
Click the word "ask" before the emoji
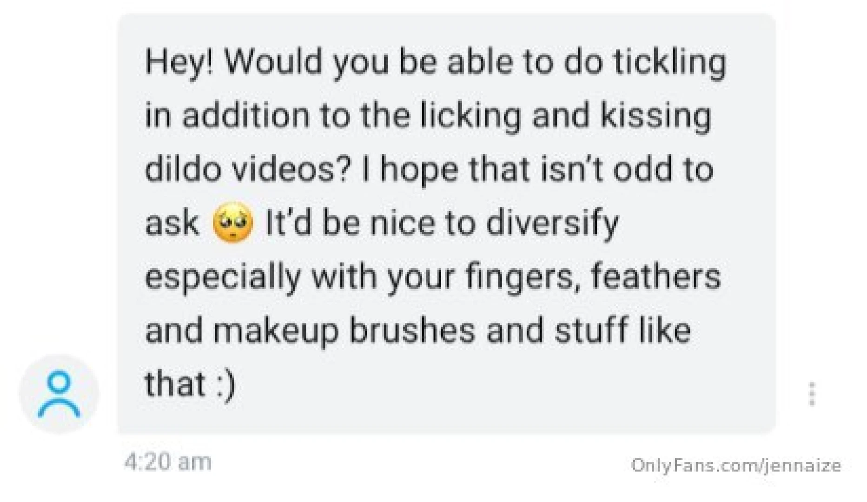pos(172,224)
